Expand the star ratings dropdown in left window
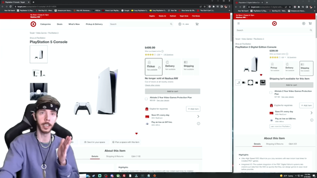 pos(161,55)
